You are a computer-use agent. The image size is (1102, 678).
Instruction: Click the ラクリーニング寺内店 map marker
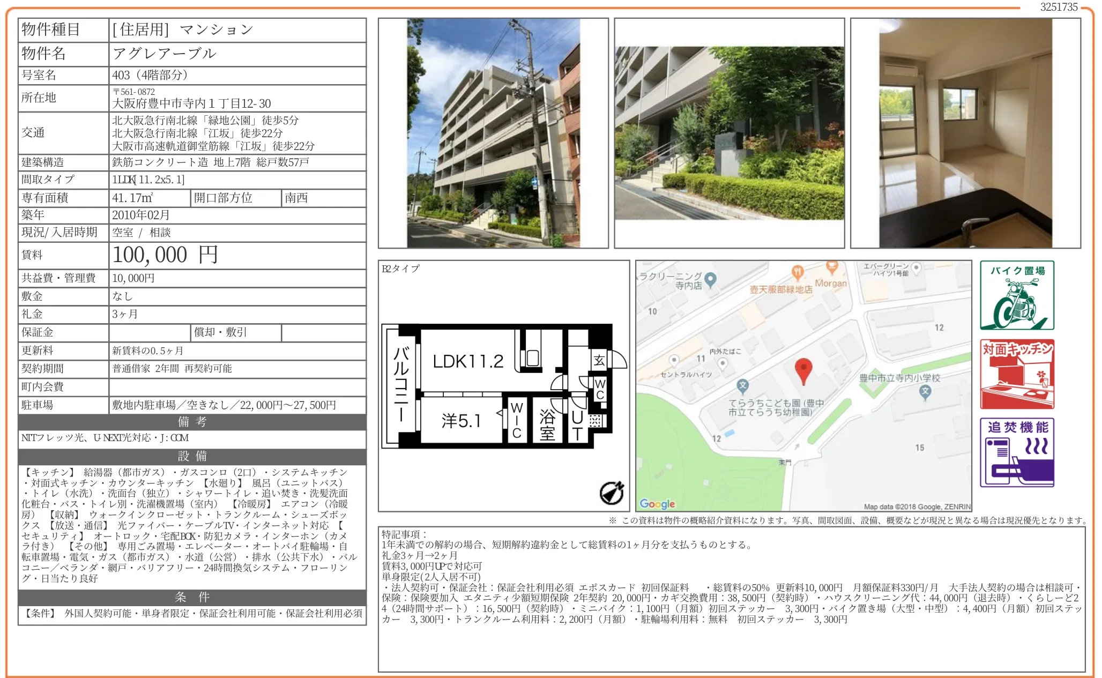[711, 279]
